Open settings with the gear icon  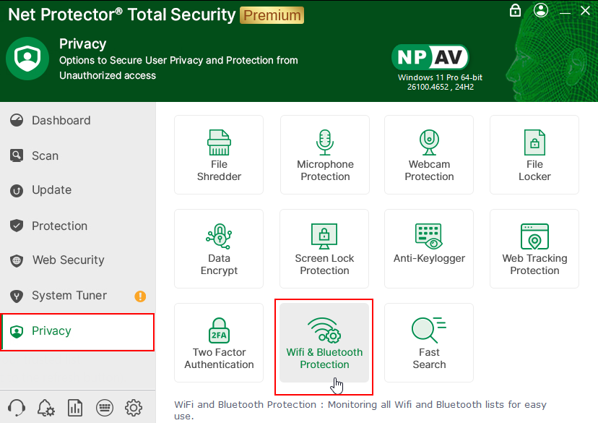pyautogui.click(x=133, y=407)
